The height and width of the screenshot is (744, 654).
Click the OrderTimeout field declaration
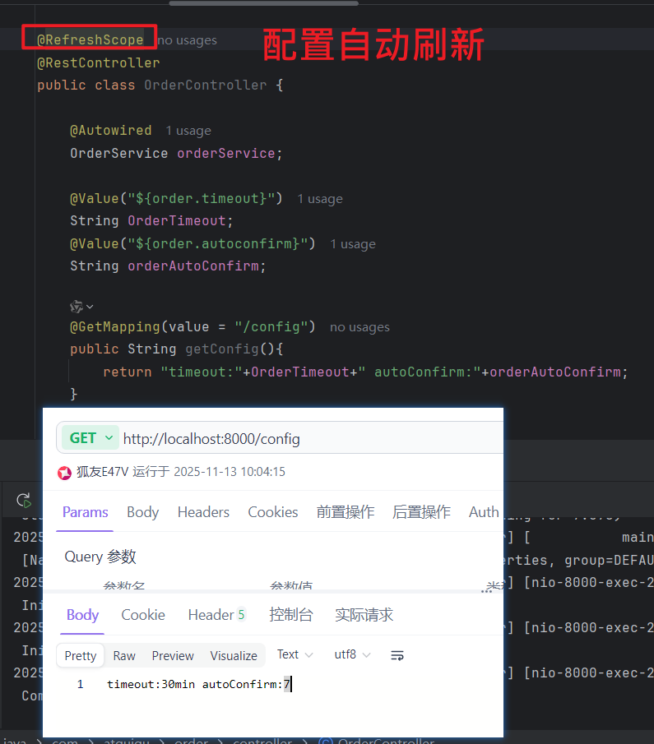(177, 220)
